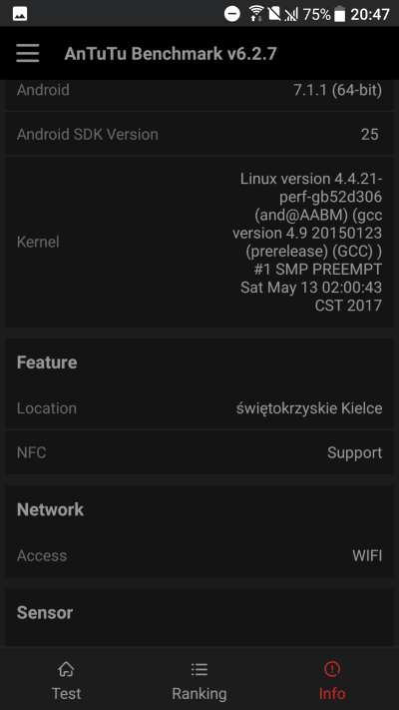Tap the picture notification icon in status bar
The height and width of the screenshot is (710, 399).
click(x=20, y=14)
